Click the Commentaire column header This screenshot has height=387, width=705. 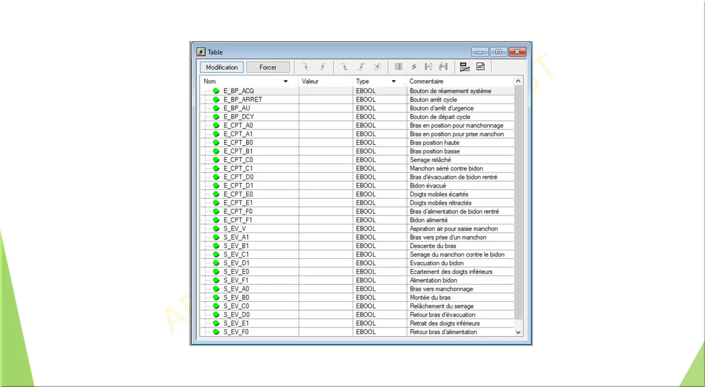click(426, 81)
